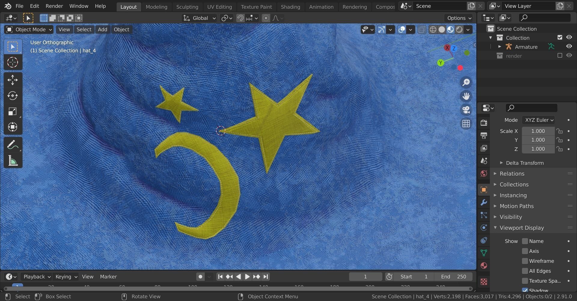
Task: Open the Render menu
Action: tap(54, 6)
